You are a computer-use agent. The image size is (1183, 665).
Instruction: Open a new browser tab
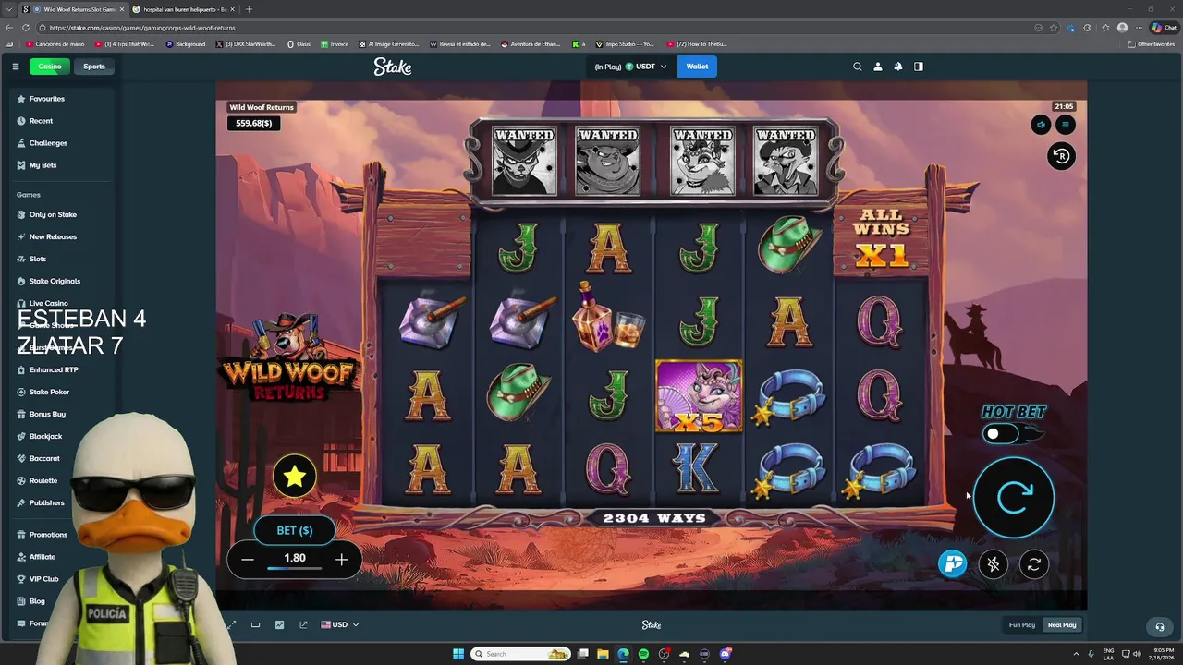[x=248, y=9]
